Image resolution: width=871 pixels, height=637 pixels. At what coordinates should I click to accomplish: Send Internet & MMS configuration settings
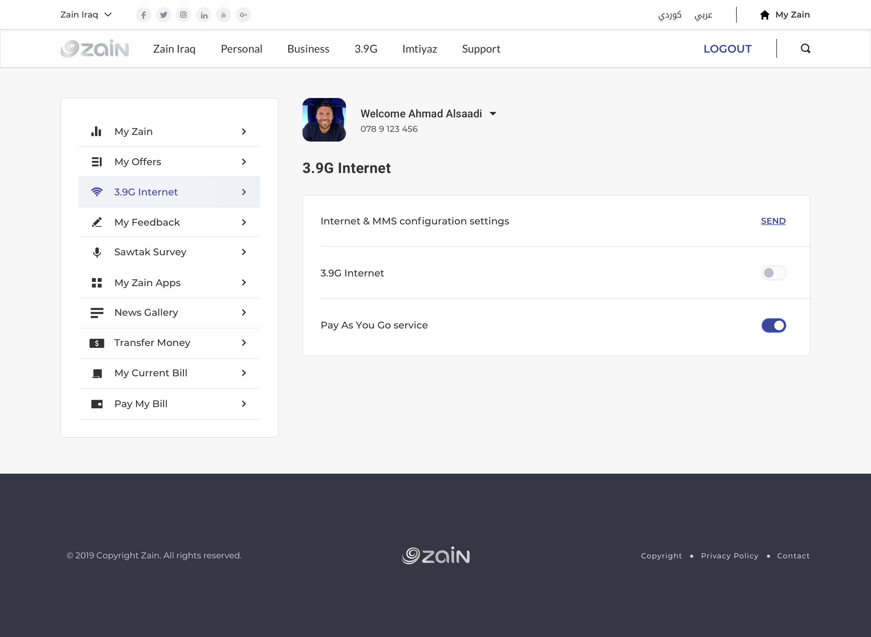tap(773, 221)
